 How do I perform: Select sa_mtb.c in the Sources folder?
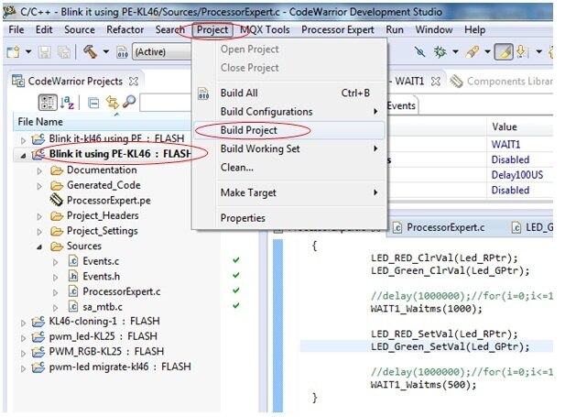[103, 307]
